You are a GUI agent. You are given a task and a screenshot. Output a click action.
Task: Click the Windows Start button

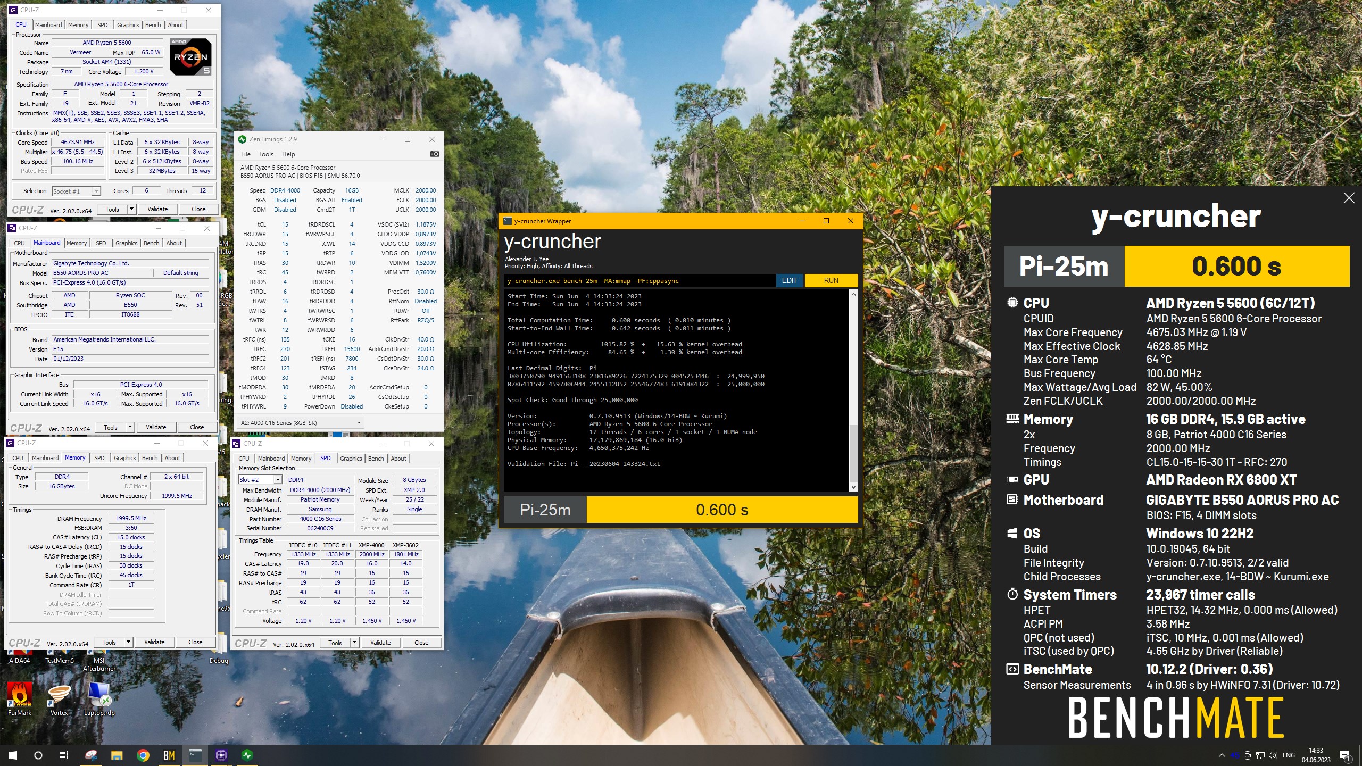[13, 755]
